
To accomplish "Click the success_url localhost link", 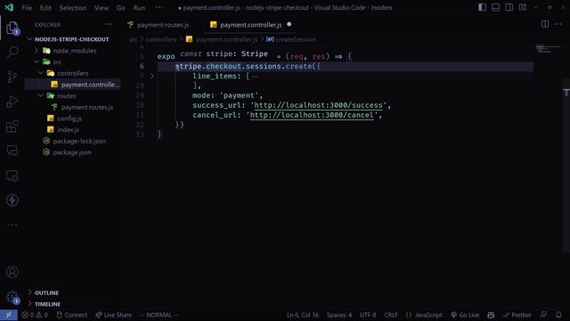I will click(319, 105).
